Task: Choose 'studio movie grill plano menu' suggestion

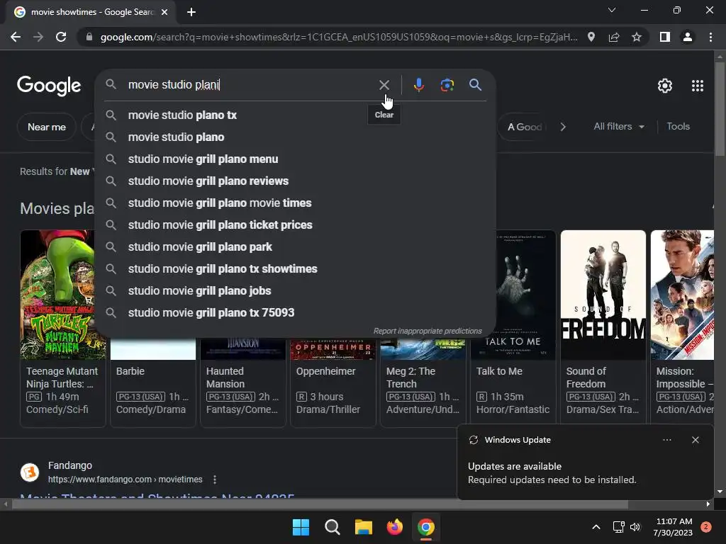Action: click(296, 159)
